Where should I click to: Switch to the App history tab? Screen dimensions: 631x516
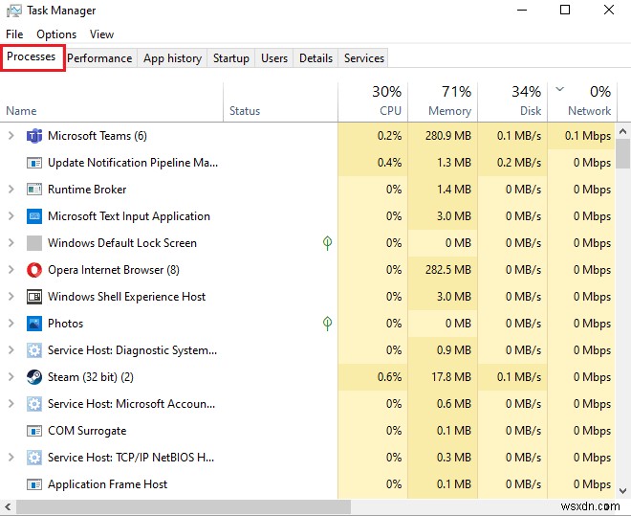coord(172,58)
